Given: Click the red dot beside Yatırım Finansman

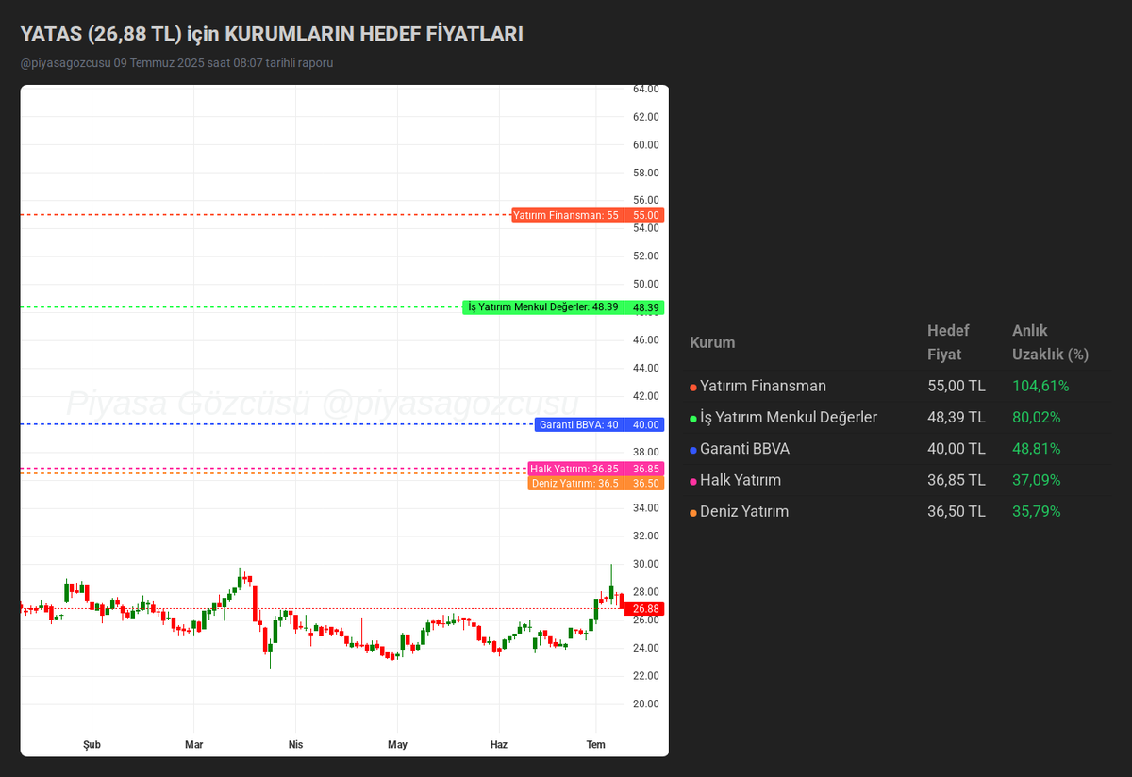Looking at the screenshot, I should click(x=693, y=387).
